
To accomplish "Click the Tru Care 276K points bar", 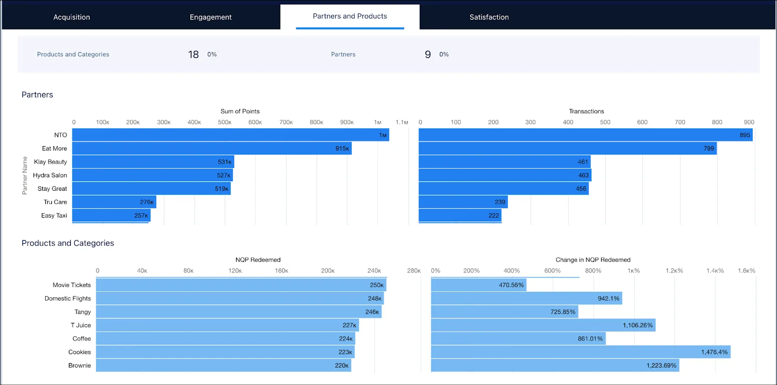I will [114, 202].
